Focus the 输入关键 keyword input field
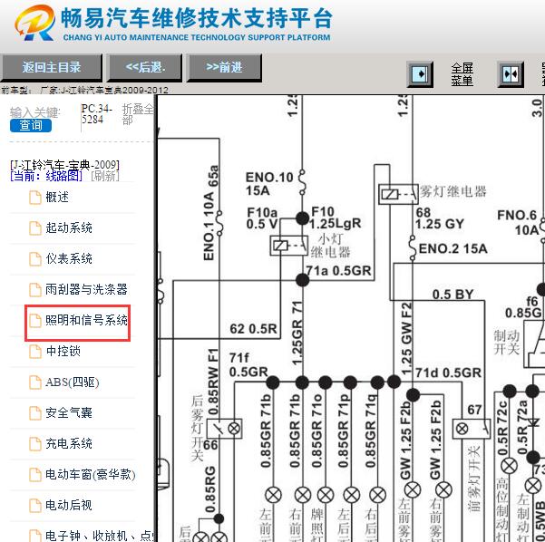Image resolution: width=545 pixels, height=542 pixels. click(34, 112)
